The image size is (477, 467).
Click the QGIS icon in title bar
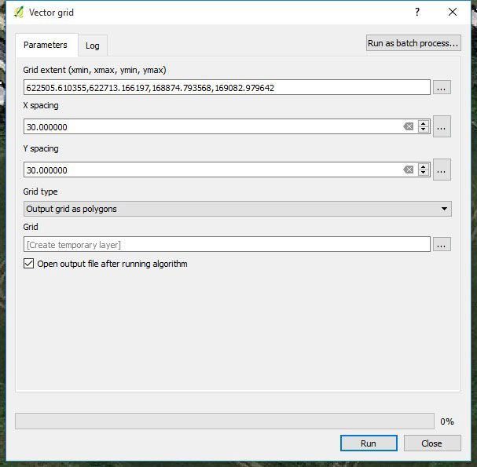pyautogui.click(x=19, y=13)
